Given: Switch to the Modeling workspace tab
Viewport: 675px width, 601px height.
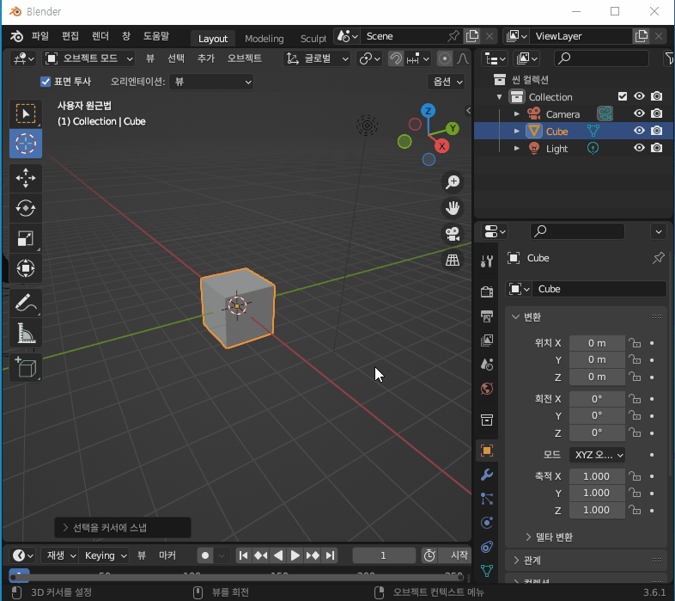Looking at the screenshot, I should (x=265, y=39).
